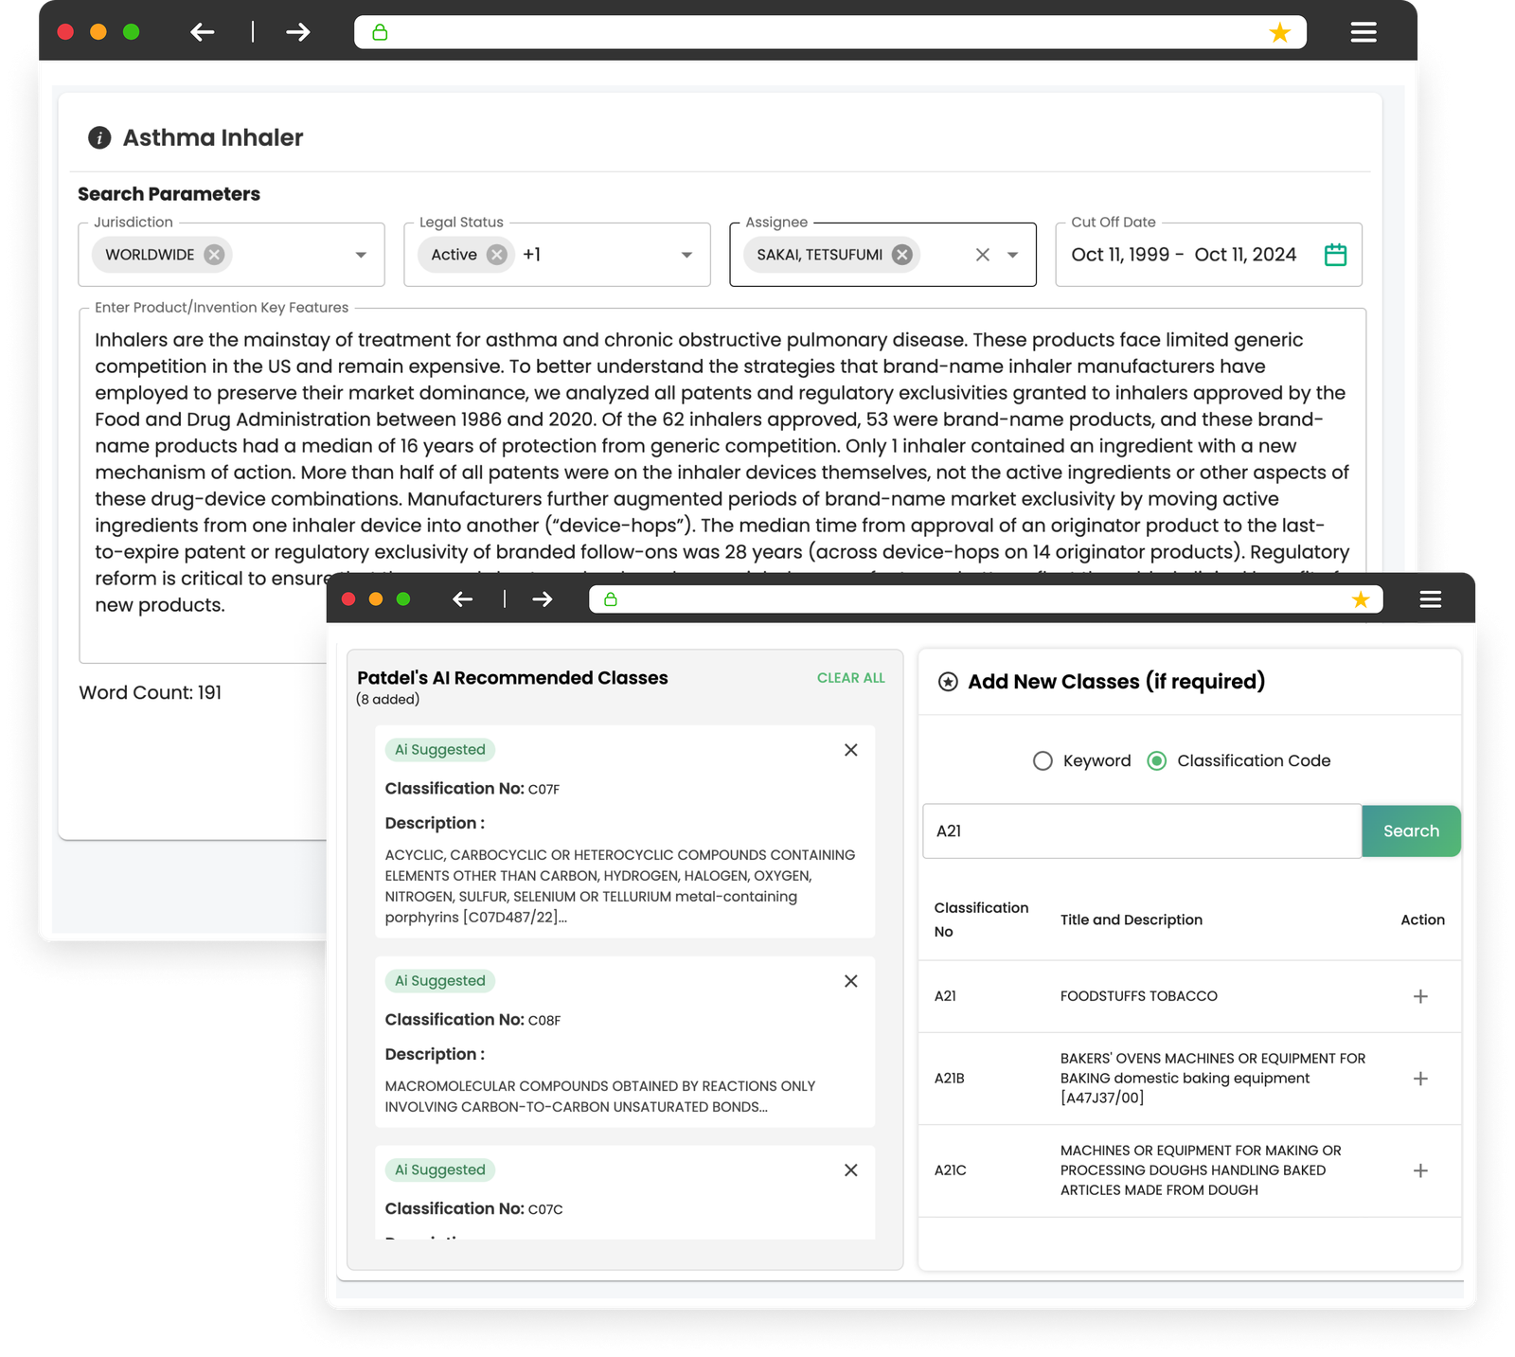Click CLEAR ALL recommended classes

[x=851, y=678]
